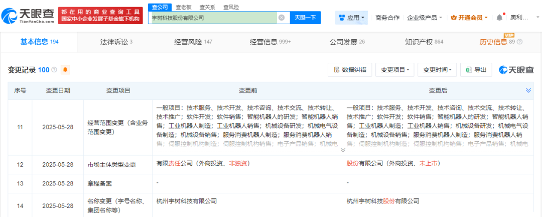Click the double chevron icon in table header
This screenshot has height=217, width=542.
click(528, 90)
